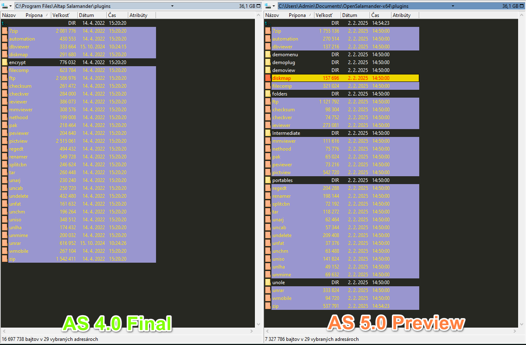Click the demoview folder icon
The image size is (526, 345).
pos(268,70)
